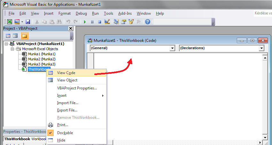Viewport: 272px width, 145px height.
Task: Click the Reset stop icon
Action: pyautogui.click(x=100, y=22)
